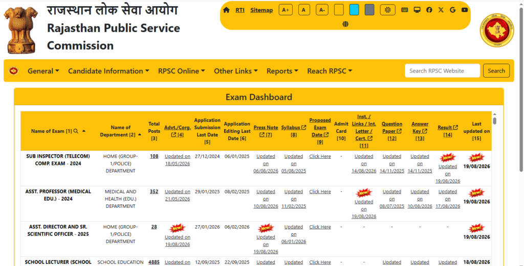The height and width of the screenshot is (266, 524).
Task: Open Inst./Links/Int. Letter header link
Action: (x=364, y=131)
